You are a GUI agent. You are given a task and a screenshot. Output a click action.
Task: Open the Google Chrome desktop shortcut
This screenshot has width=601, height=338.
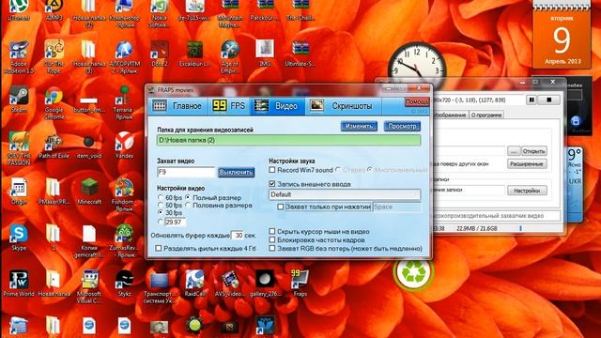[54, 102]
